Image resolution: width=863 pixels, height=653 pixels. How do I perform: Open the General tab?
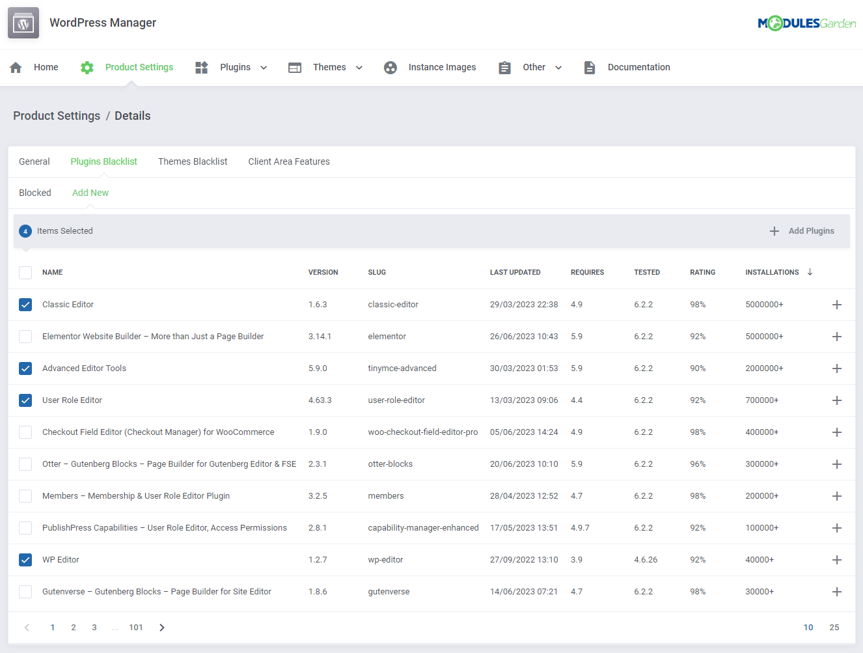(x=34, y=161)
